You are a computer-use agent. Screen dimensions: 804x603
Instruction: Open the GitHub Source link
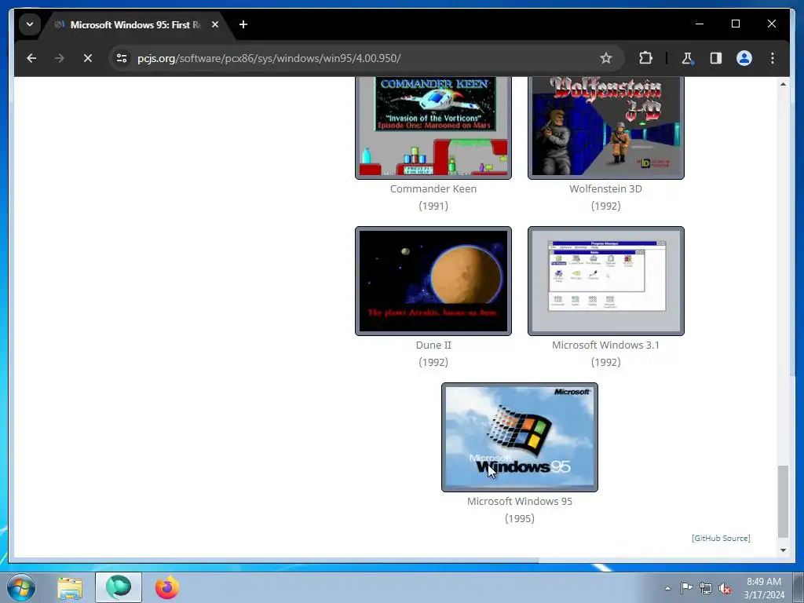tap(721, 538)
